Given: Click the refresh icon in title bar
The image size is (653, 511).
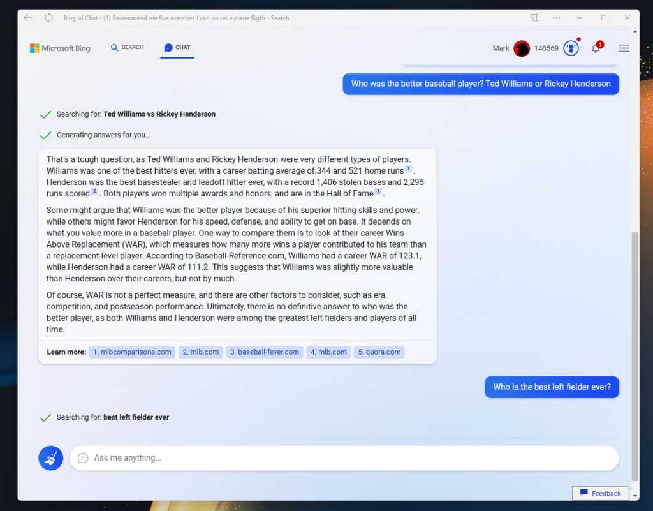Looking at the screenshot, I should pos(48,17).
